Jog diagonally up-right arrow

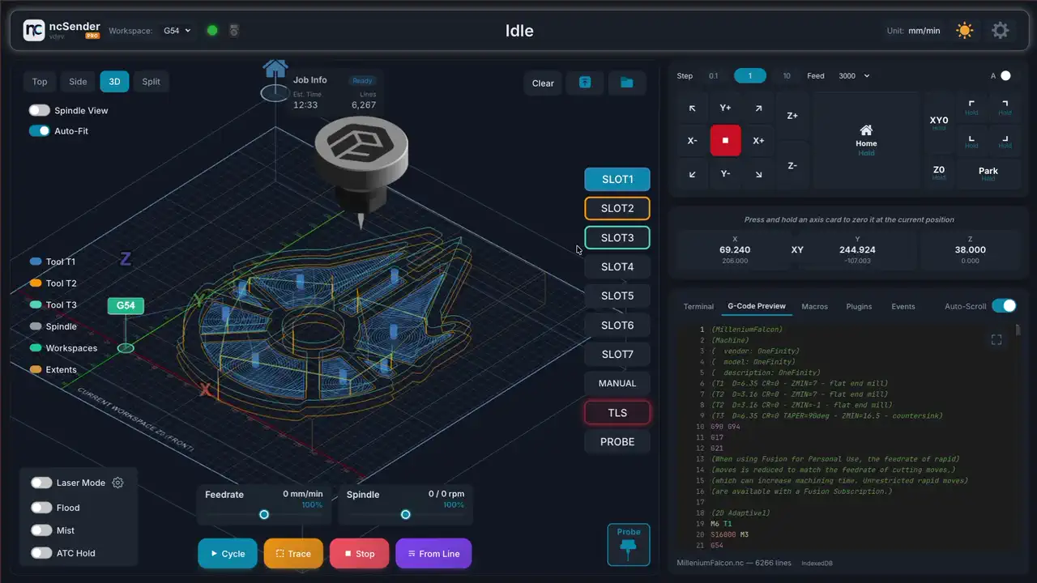click(x=758, y=108)
